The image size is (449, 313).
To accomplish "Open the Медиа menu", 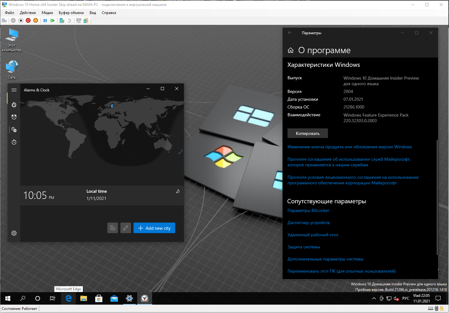I will (47, 13).
